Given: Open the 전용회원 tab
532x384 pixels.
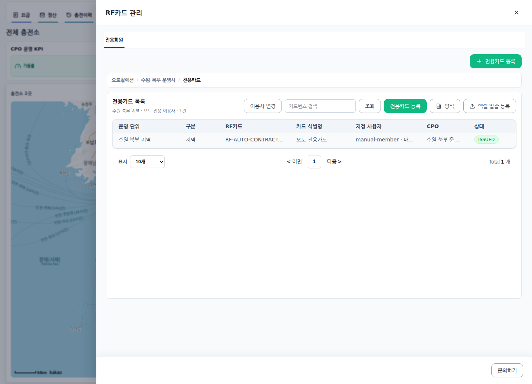Looking at the screenshot, I should [114, 40].
